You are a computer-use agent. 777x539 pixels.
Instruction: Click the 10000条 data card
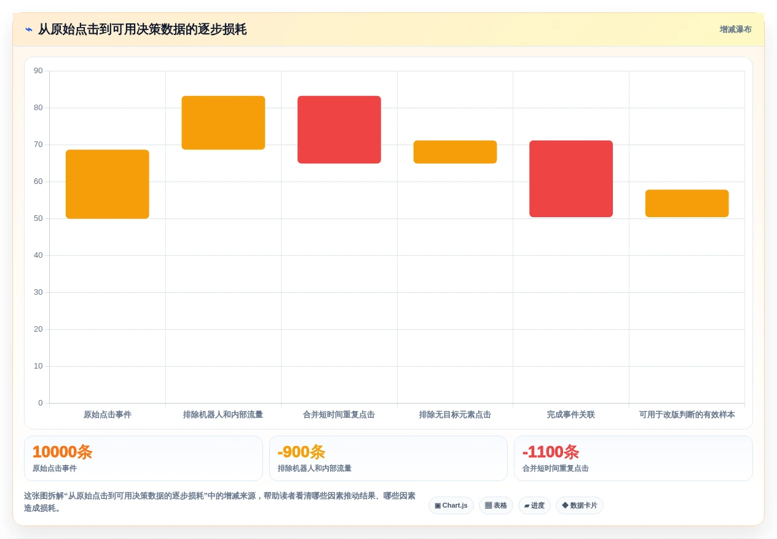[143, 458]
